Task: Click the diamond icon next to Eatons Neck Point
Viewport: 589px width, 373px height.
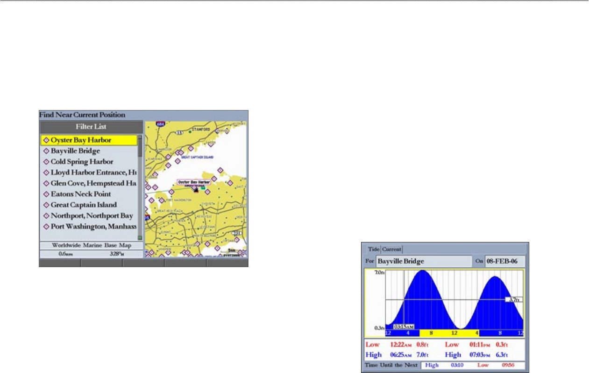Action: [46, 194]
